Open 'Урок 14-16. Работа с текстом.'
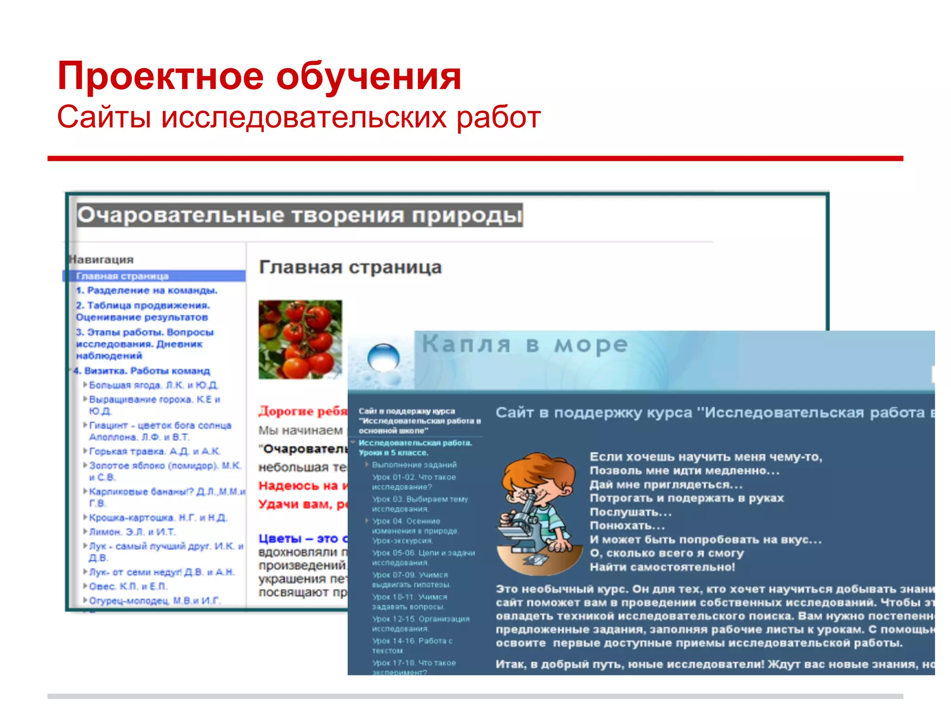Viewport: 951px width, 713px height. click(x=412, y=646)
